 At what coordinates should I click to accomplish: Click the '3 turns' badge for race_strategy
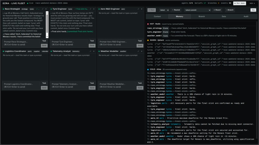[x=165, y=28]
